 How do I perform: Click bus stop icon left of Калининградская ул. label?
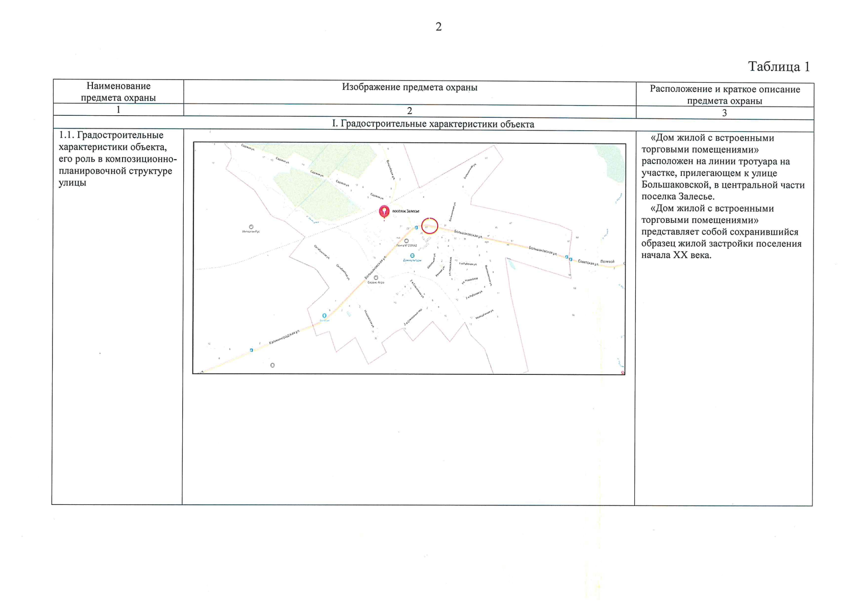(x=251, y=350)
